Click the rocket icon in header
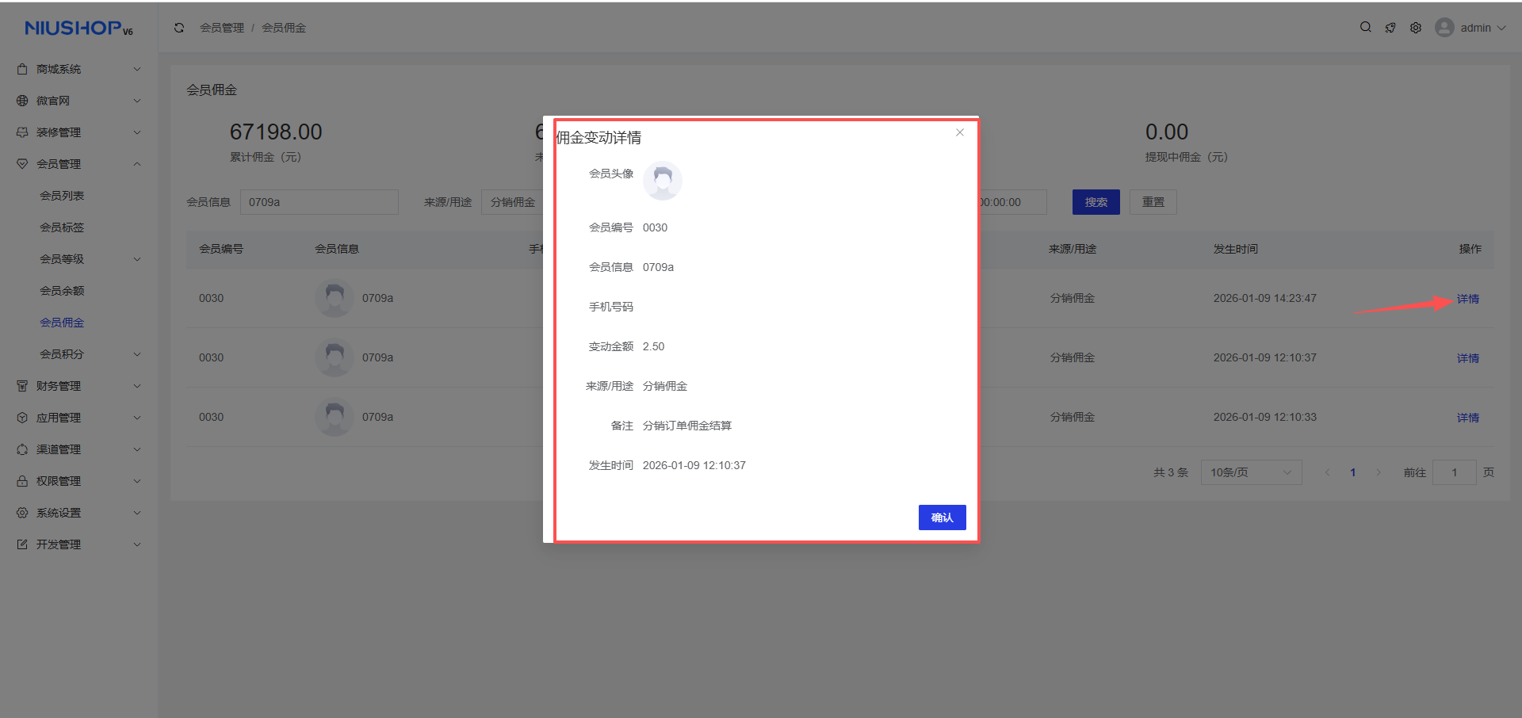 point(1390,28)
